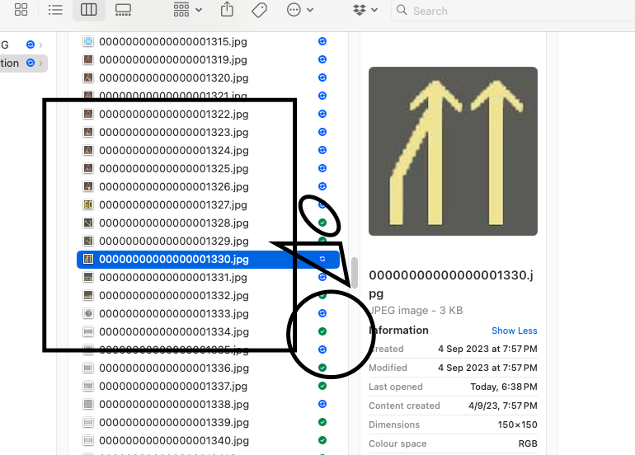This screenshot has height=455, width=635.
Task: Click the Search field
Action: pyautogui.click(x=513, y=11)
